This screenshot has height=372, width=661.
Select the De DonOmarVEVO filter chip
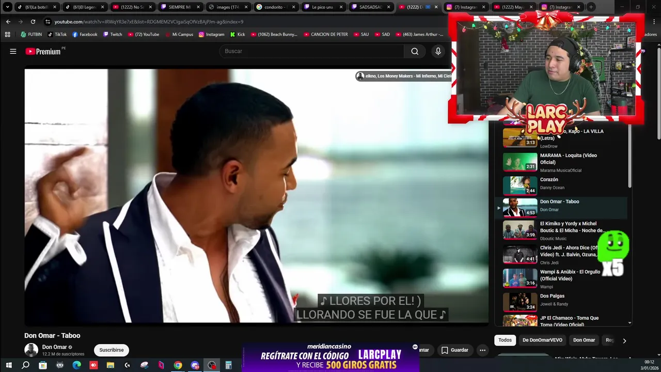(x=542, y=340)
